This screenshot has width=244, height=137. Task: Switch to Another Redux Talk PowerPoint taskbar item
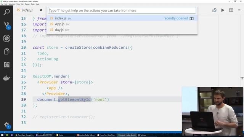coord(86,135)
